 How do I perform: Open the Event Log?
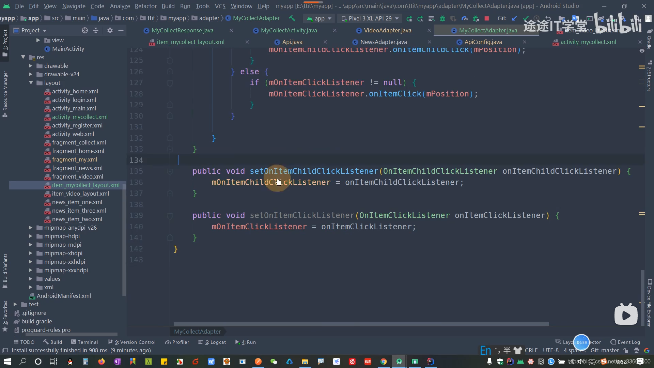(625, 342)
